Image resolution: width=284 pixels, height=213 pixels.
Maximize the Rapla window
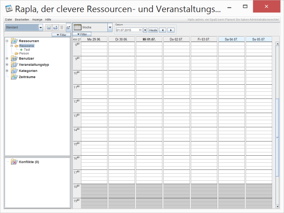245,7
